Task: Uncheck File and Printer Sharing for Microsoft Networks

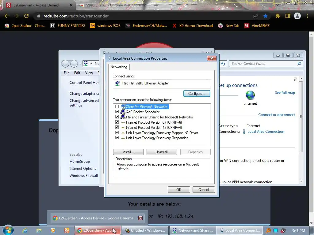Action: tap(117, 117)
